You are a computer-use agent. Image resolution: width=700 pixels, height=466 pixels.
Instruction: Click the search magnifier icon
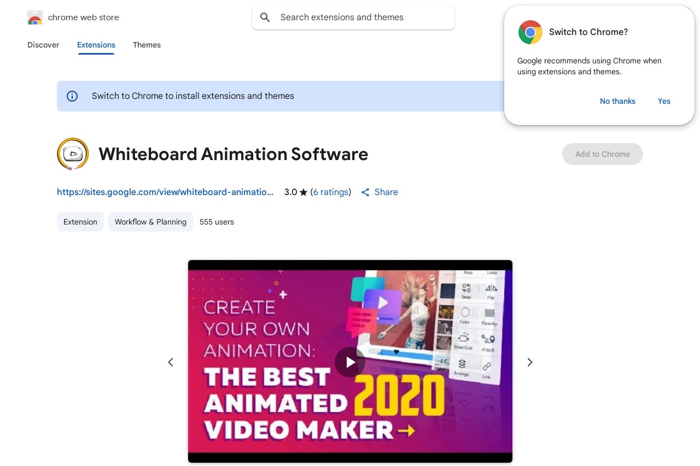(265, 17)
